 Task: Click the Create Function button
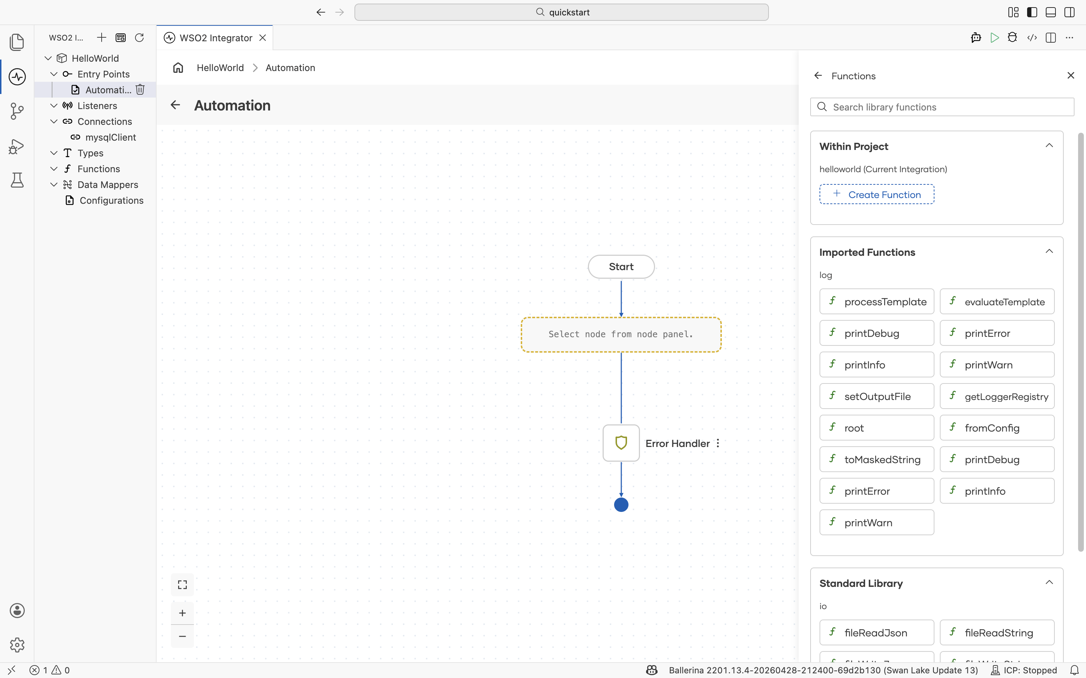click(x=876, y=194)
